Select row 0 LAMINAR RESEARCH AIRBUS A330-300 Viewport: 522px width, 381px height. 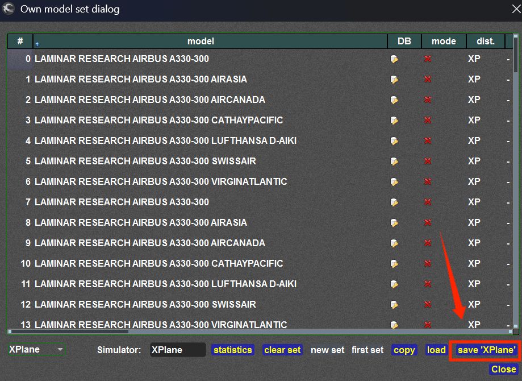122,59
